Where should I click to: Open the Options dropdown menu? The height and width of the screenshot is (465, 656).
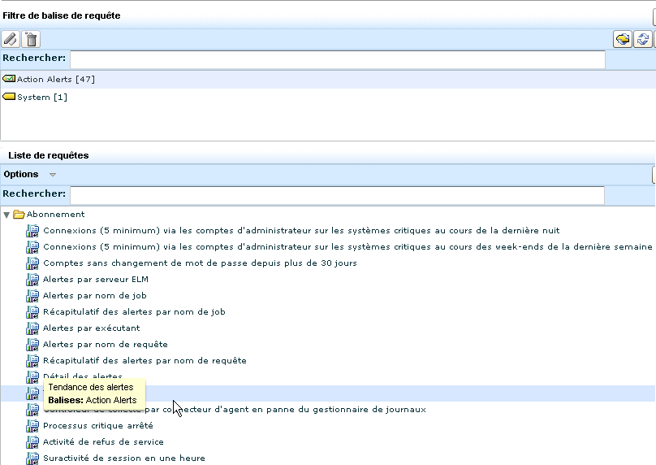pyautogui.click(x=29, y=174)
